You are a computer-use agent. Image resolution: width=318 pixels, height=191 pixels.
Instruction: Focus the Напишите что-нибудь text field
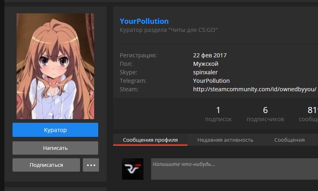(234, 169)
